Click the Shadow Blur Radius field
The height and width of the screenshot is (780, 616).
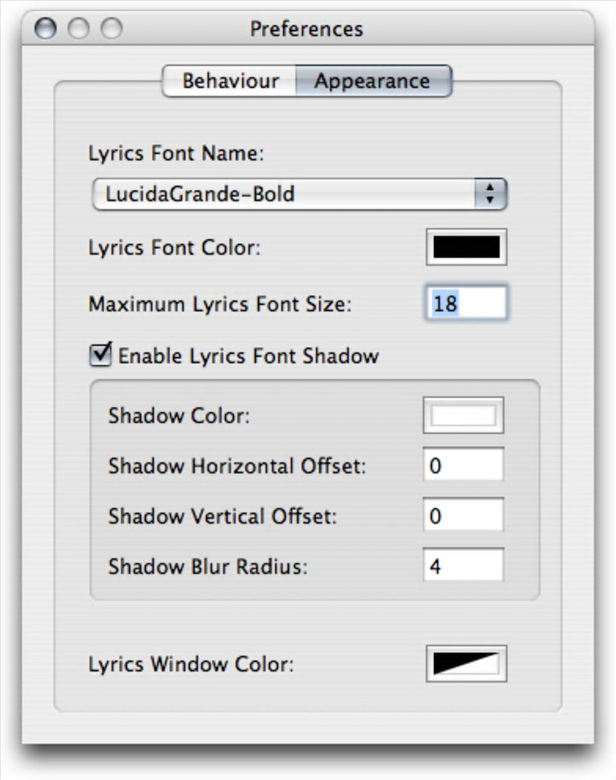coord(463,566)
